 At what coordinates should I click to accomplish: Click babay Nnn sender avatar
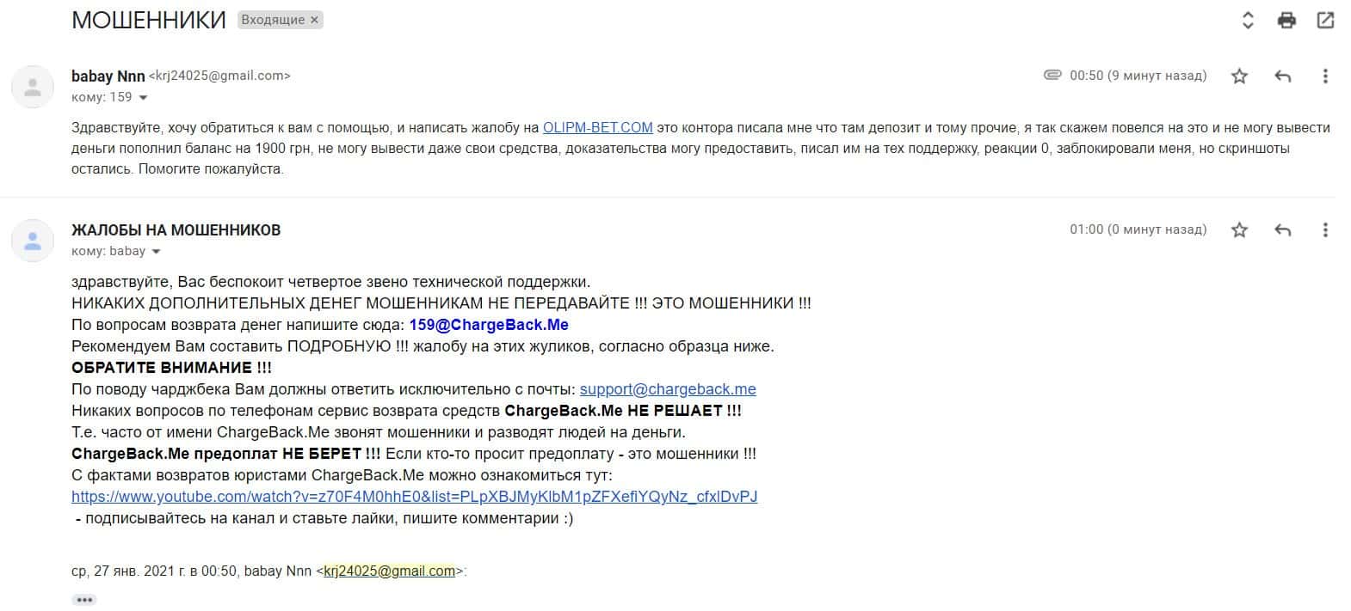pyautogui.click(x=33, y=87)
